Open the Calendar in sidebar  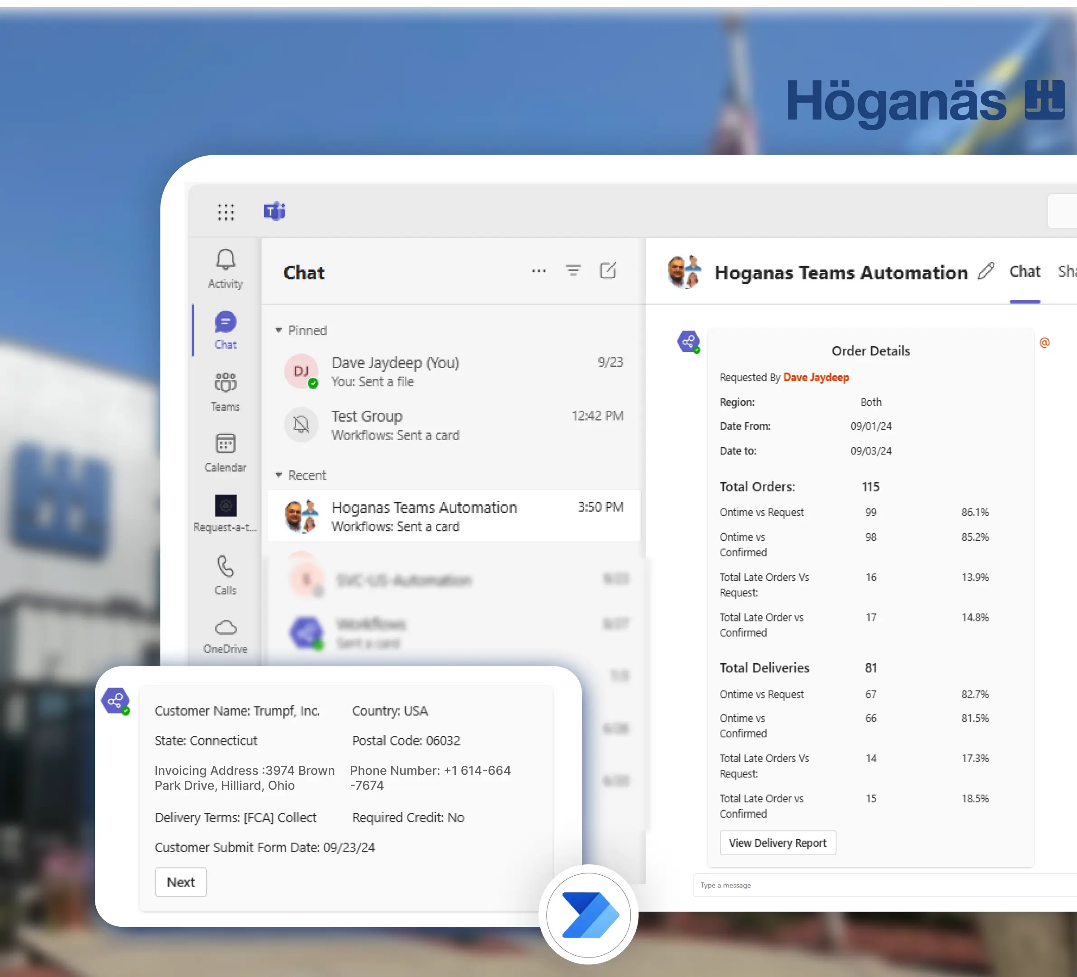226,453
